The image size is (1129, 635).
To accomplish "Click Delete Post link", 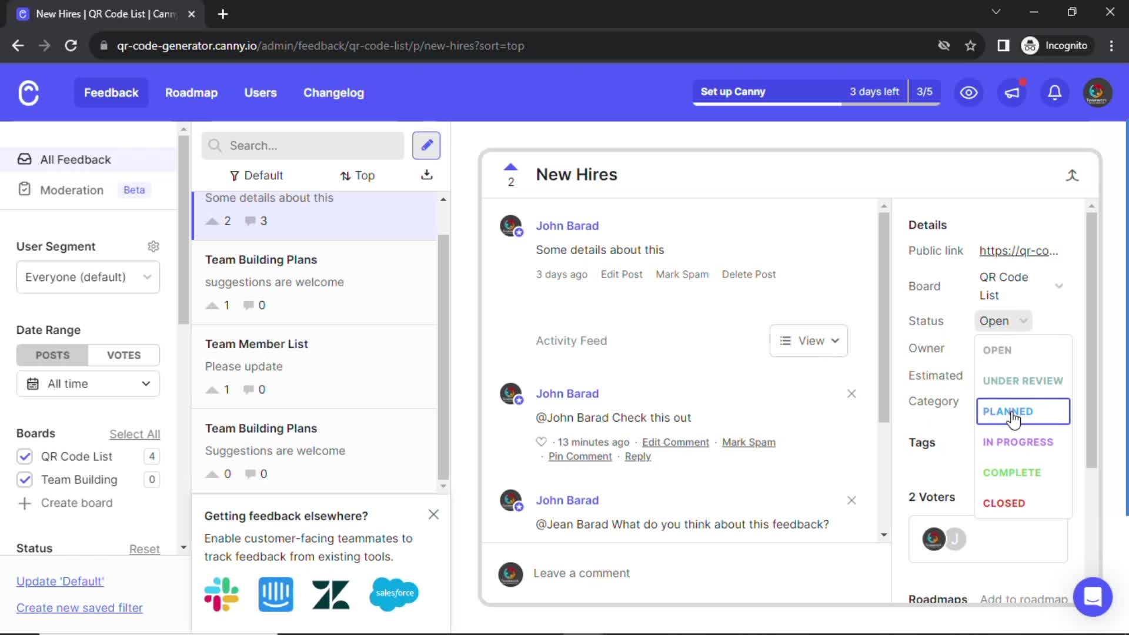I will pos(749,275).
